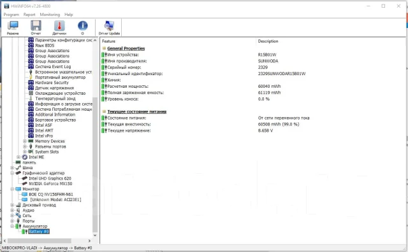The image size is (408, 252).
Task: Select Additional Information tree item
Action: pyautogui.click(x=55, y=115)
